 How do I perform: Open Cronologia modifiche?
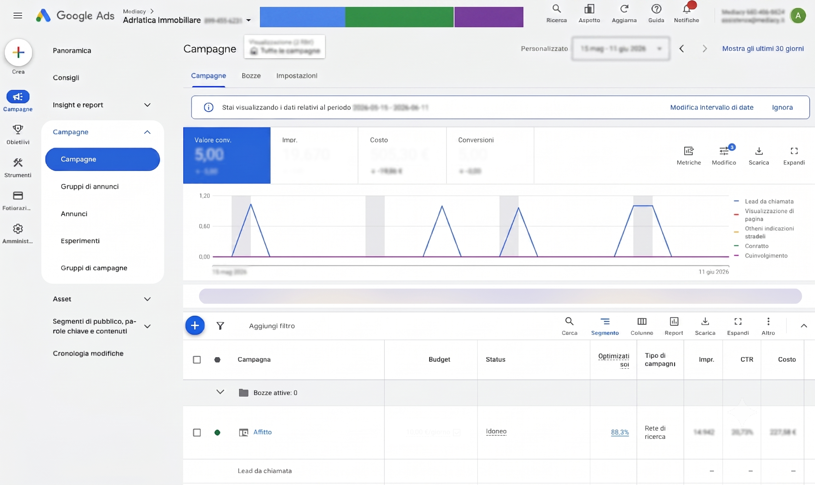coord(88,353)
